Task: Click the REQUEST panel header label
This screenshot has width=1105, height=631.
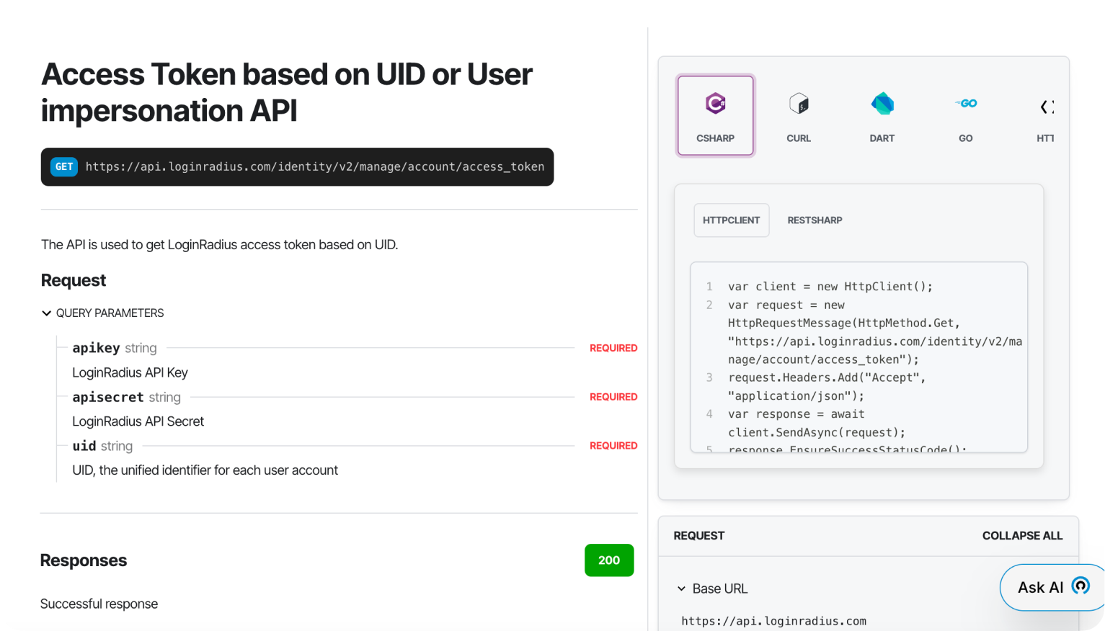Action: click(x=699, y=536)
